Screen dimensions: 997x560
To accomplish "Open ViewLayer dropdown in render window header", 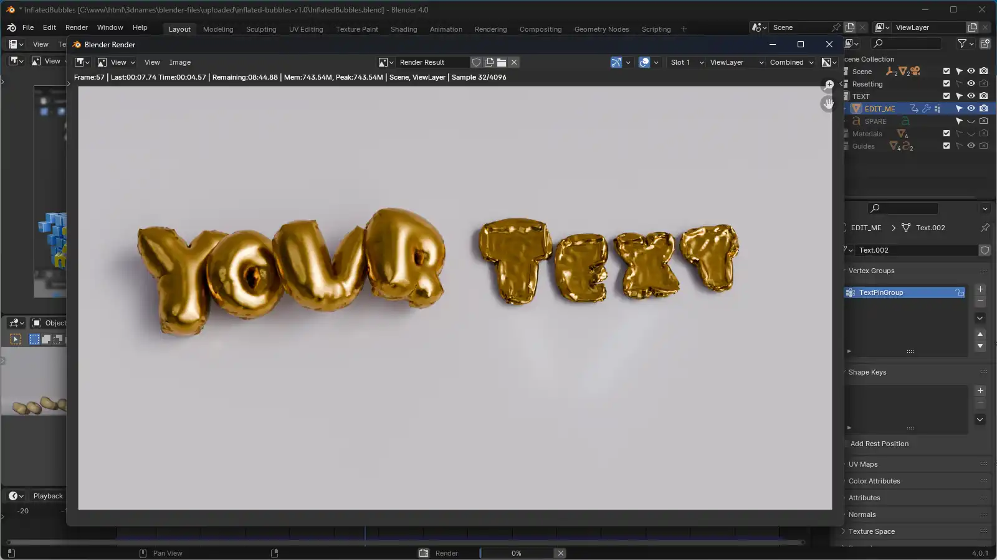I will 736,62.
